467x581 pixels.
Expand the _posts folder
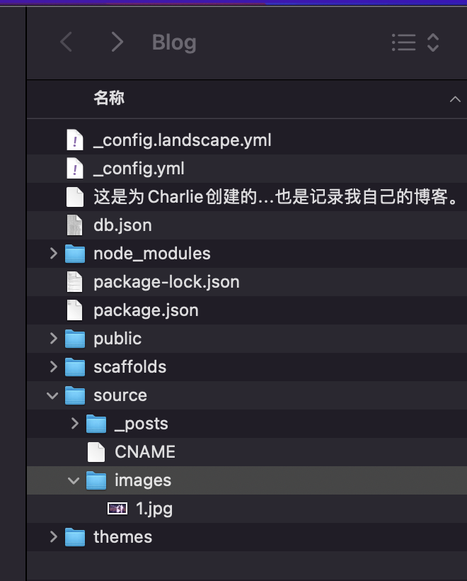[74, 424]
